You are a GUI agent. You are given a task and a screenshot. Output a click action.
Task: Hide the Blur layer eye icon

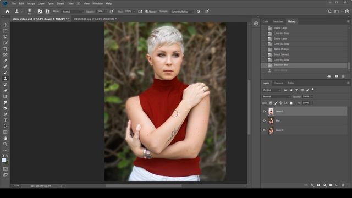[x=264, y=121]
